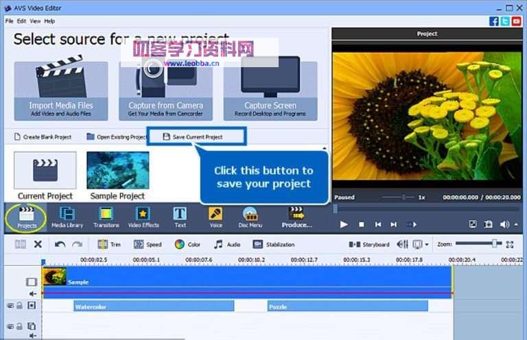Open the File menu
The width and height of the screenshot is (527, 340).
click(9, 21)
